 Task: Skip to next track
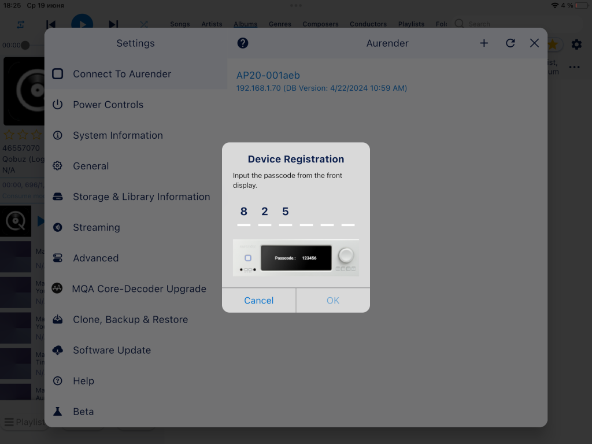tap(113, 24)
